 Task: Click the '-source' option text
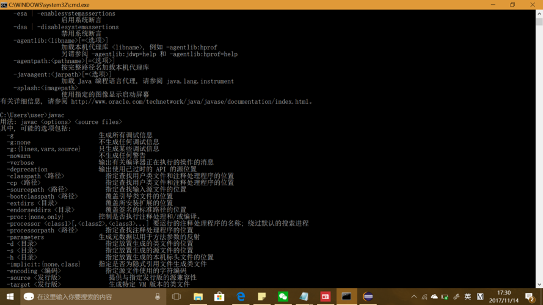pos(19,278)
